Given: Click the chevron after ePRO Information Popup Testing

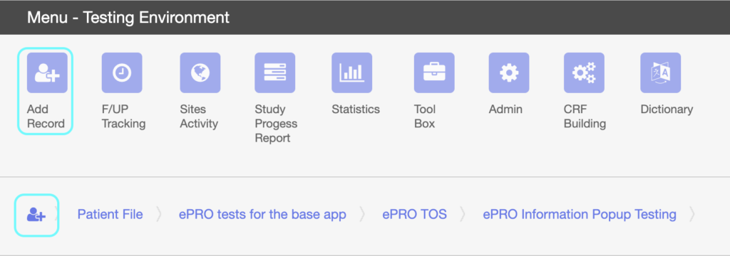Looking at the screenshot, I should coord(692,215).
